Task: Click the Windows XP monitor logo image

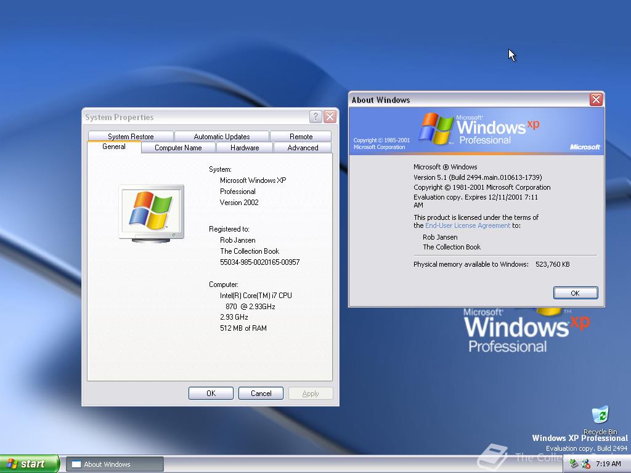Action: [152, 214]
